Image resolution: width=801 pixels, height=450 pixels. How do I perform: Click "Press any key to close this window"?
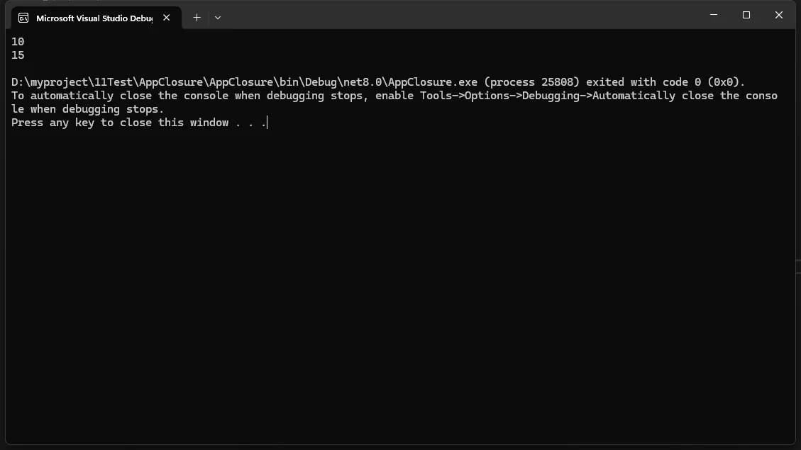(x=120, y=123)
